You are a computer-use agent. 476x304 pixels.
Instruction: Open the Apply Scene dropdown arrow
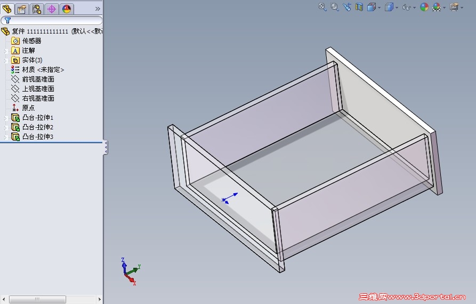tap(445, 7)
